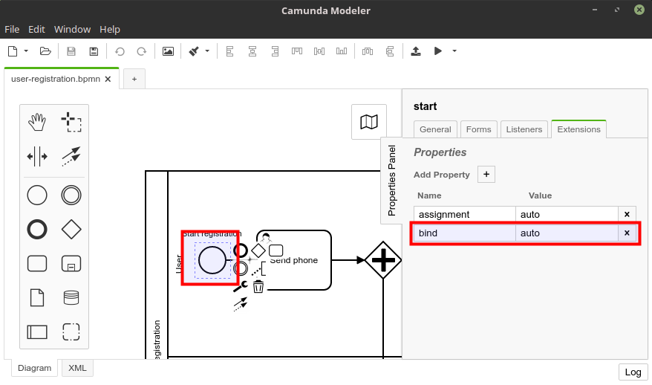Activate the create/remove space tool
This screenshot has height=385, width=652.
(x=37, y=157)
